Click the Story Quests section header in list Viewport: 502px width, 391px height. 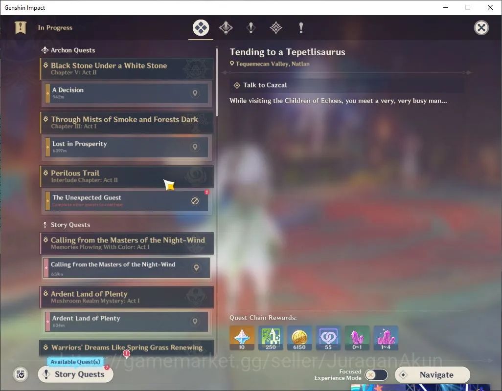67,225
